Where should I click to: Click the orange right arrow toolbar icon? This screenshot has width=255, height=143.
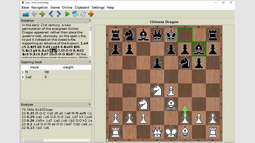91,14
